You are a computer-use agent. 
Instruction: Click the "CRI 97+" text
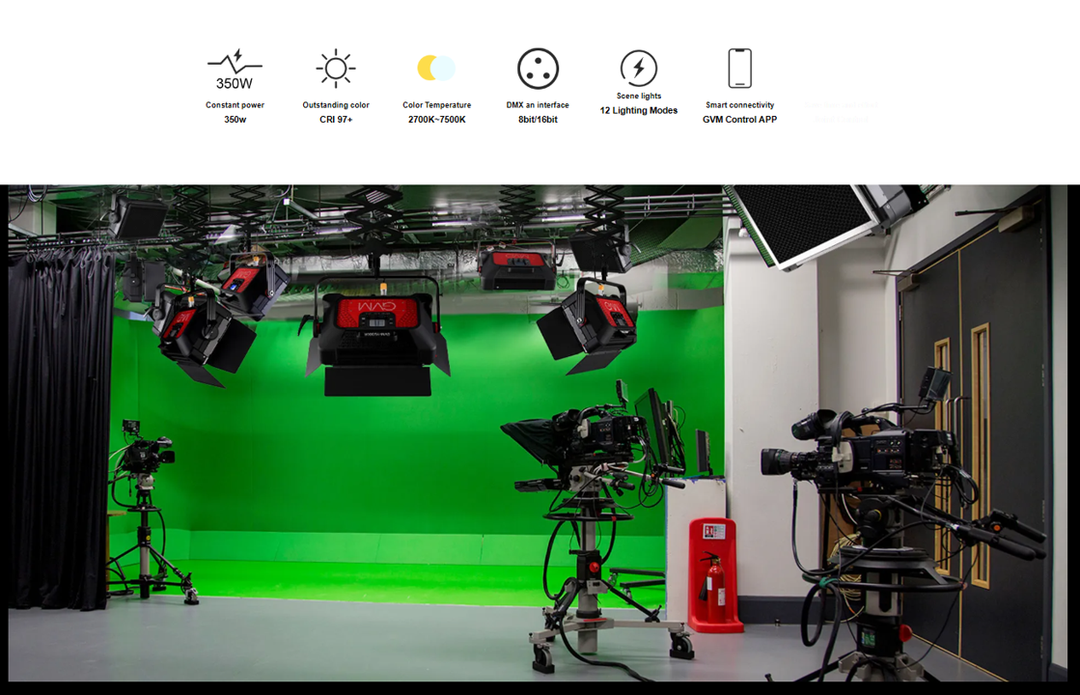(336, 120)
